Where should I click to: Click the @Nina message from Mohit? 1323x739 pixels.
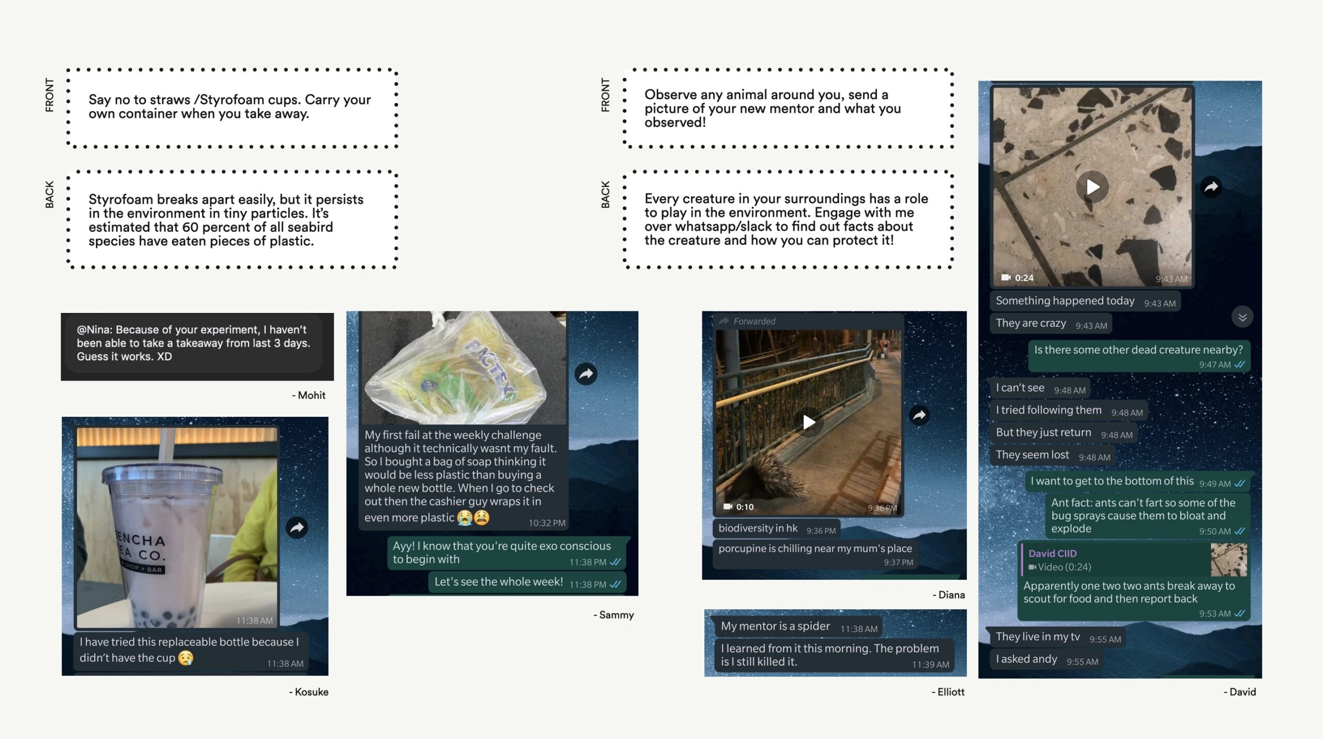point(194,343)
